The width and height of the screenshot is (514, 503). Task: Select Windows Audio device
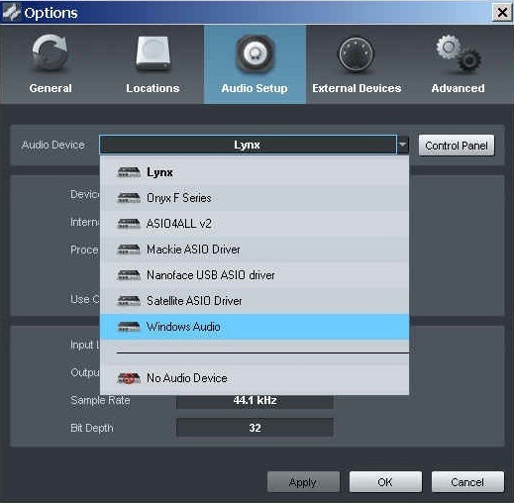point(255,327)
